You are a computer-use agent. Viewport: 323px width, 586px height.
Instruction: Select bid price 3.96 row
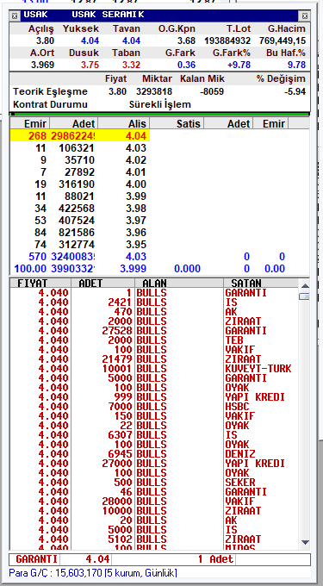[x=80, y=233]
